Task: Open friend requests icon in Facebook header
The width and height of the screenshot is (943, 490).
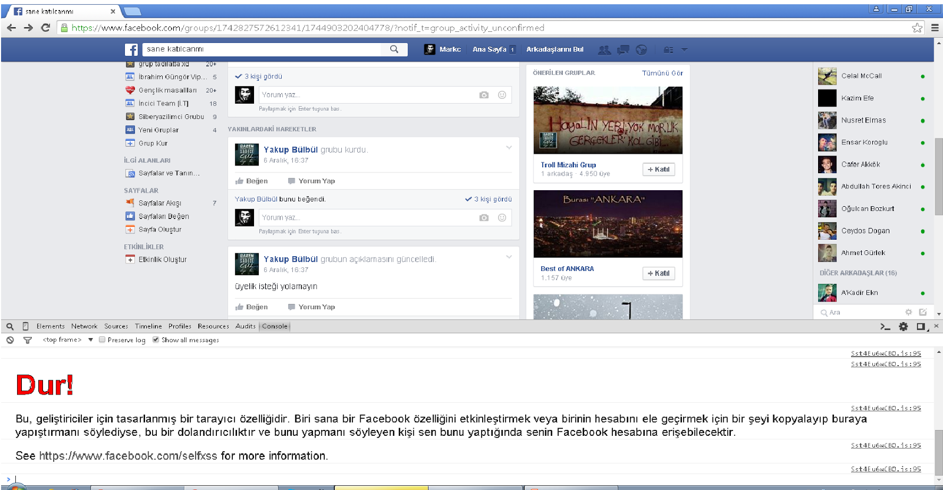Action: point(604,50)
